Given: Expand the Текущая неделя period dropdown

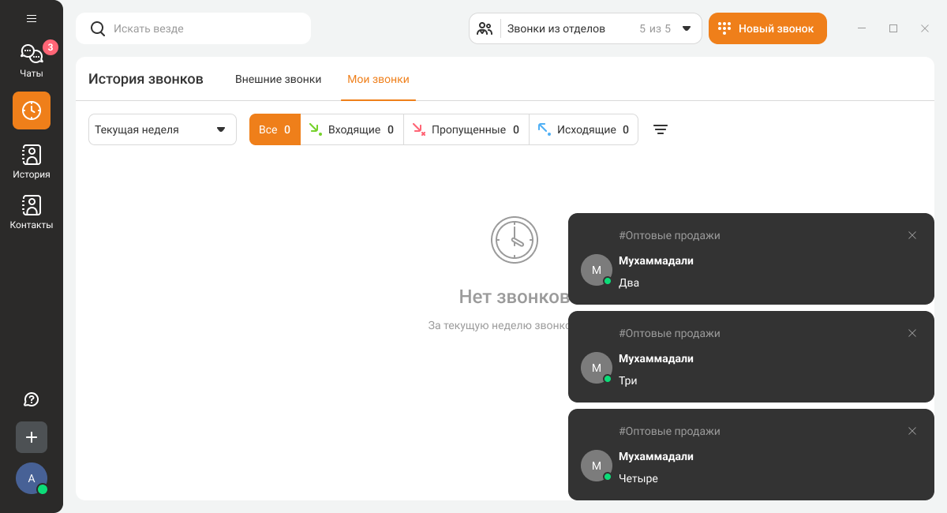Looking at the screenshot, I should click(162, 129).
